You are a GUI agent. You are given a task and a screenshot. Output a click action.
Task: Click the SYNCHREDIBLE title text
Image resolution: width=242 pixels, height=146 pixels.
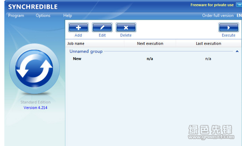[33, 7]
